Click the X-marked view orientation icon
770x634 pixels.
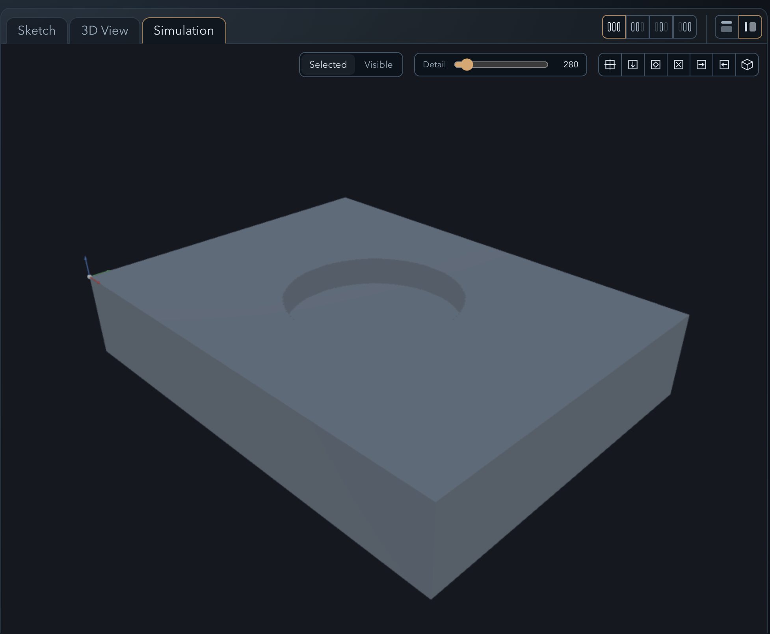[678, 65]
